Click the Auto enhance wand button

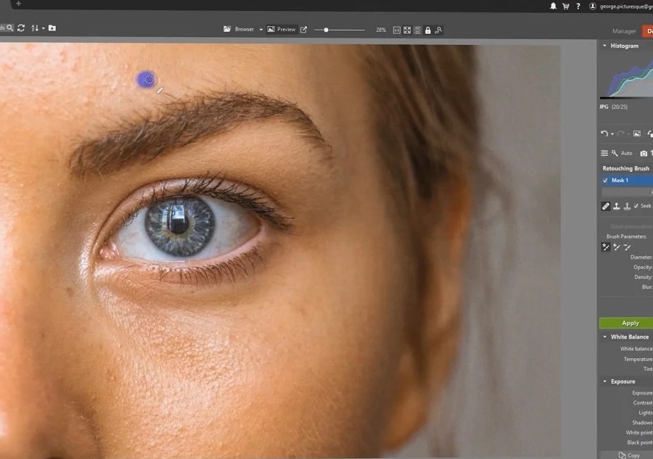tap(622, 153)
